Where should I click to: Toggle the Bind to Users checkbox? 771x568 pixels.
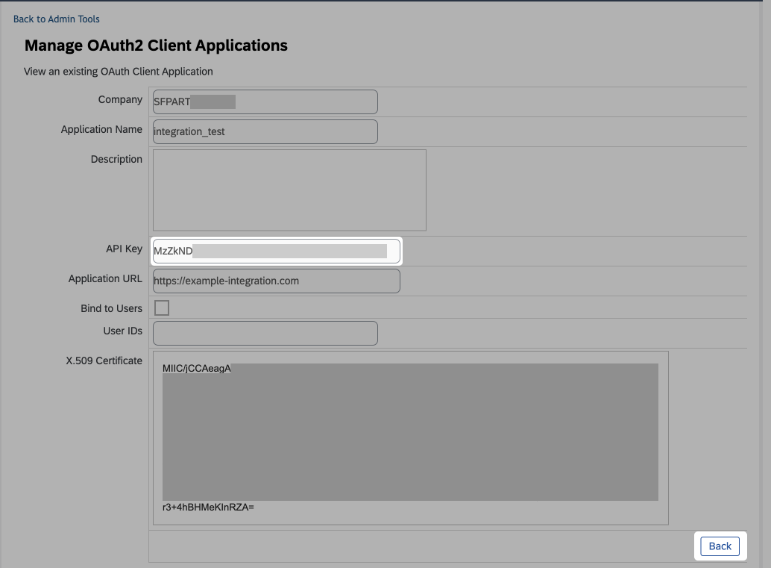[x=162, y=308]
